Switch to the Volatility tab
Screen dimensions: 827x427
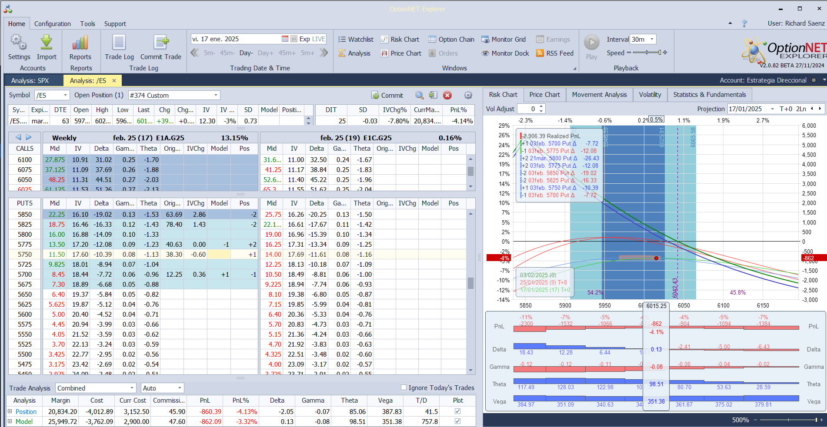[x=650, y=95]
